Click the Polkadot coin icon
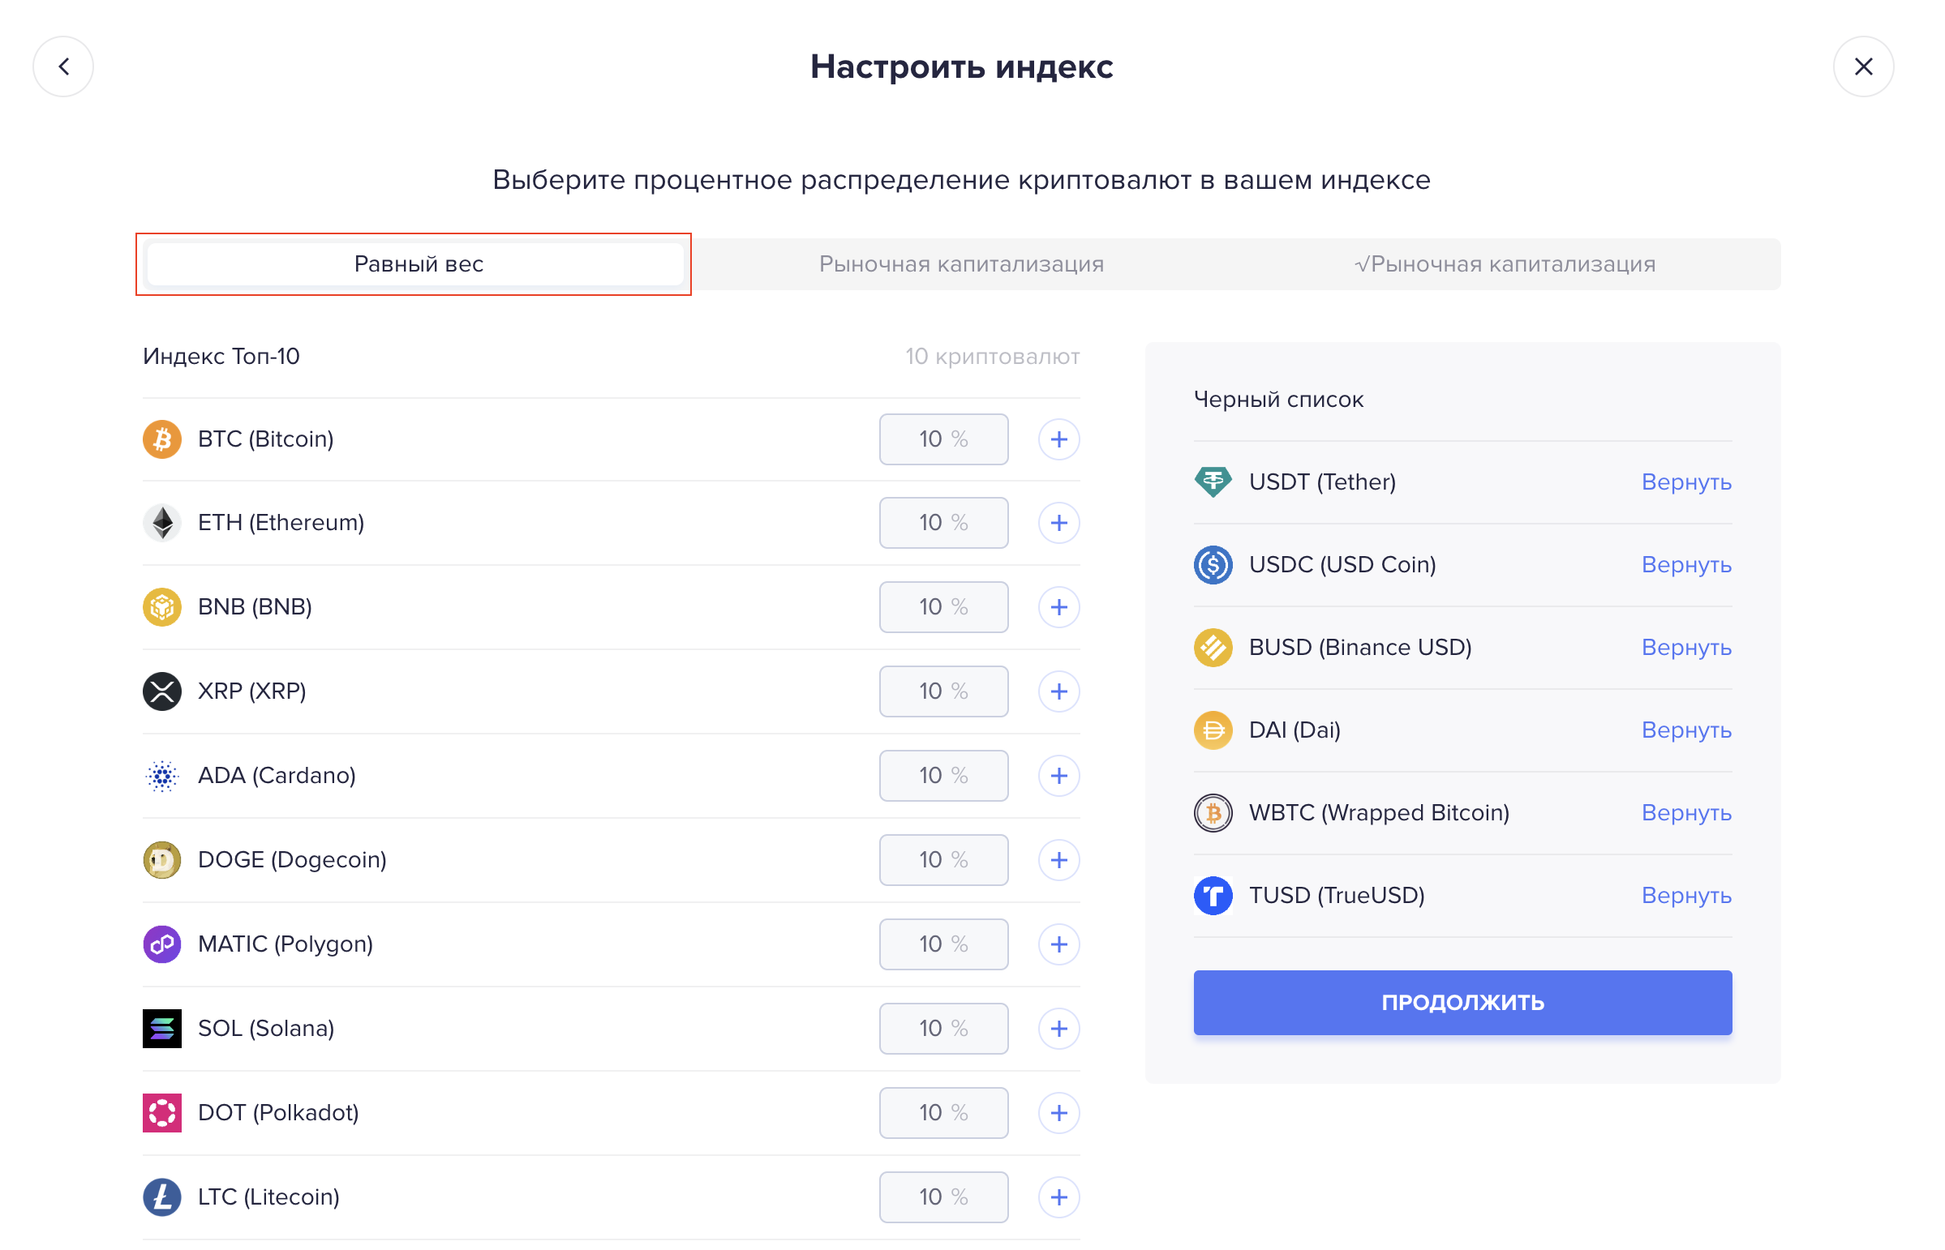Screen dimensions: 1945x1250 pos(162,1114)
